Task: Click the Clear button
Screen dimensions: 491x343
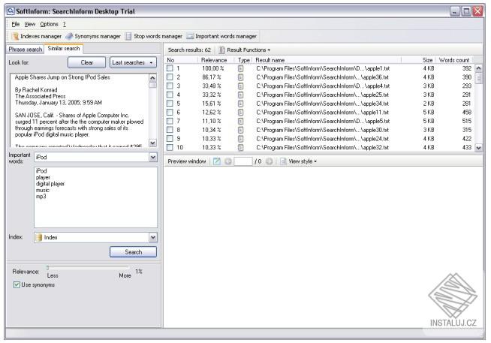Action: click(87, 62)
